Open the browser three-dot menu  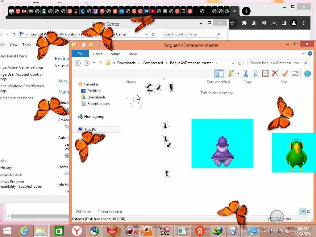pyautogui.click(x=304, y=23)
